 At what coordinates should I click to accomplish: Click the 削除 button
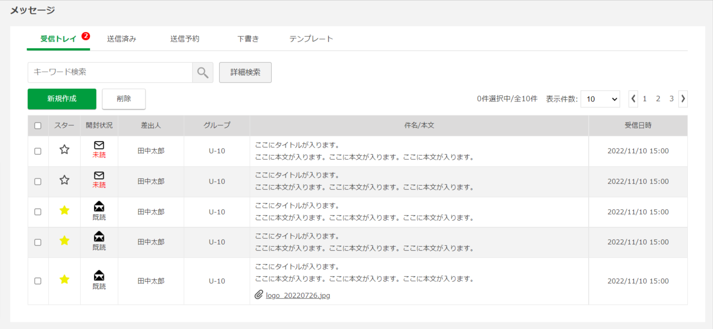[x=124, y=99]
